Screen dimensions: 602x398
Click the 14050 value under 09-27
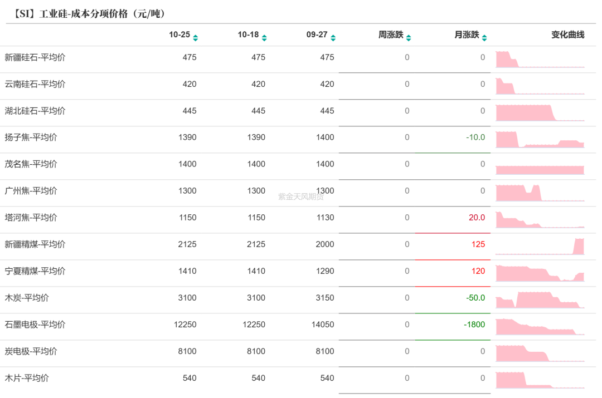tap(323, 325)
